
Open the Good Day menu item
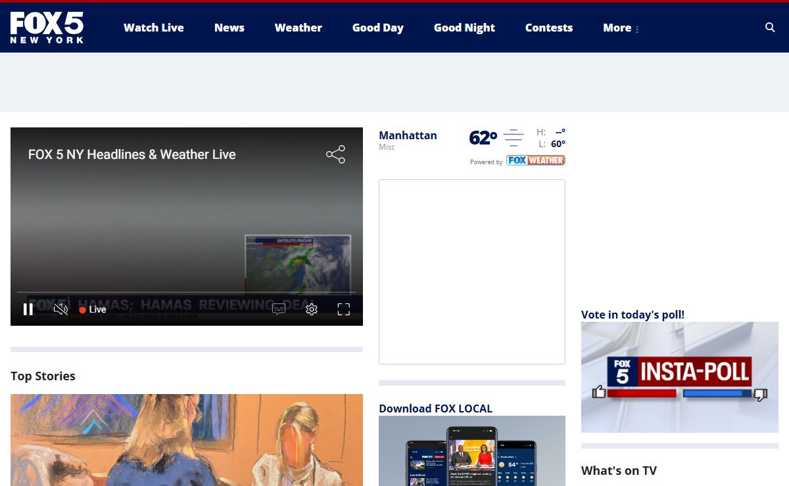click(x=378, y=28)
